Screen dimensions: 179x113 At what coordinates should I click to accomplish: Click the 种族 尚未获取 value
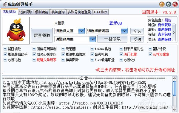click(164, 25)
